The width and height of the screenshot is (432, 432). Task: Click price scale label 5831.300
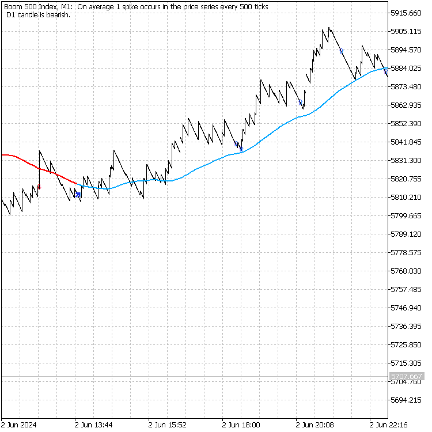click(x=406, y=160)
